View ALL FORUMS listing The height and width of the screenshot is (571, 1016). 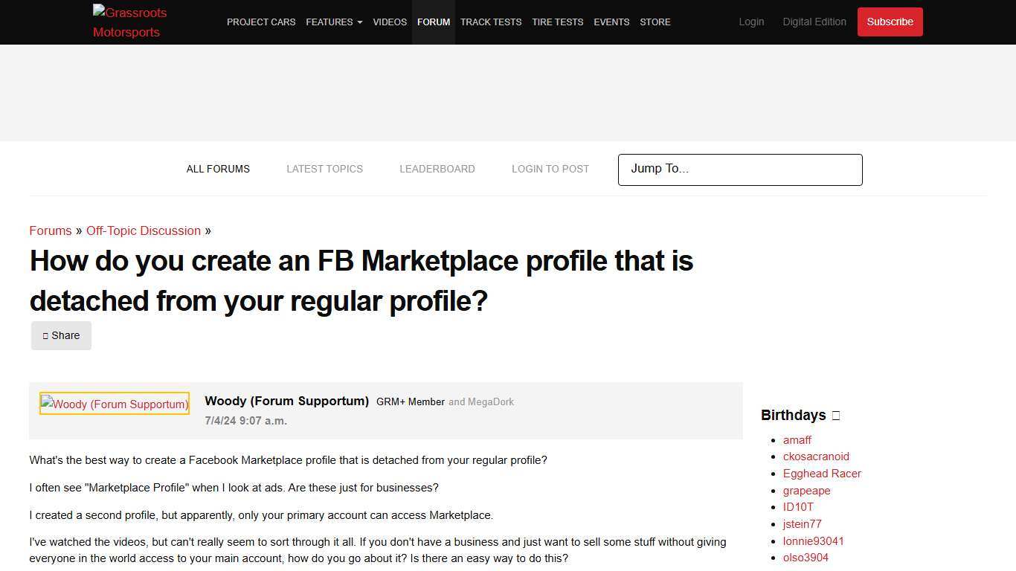218,169
